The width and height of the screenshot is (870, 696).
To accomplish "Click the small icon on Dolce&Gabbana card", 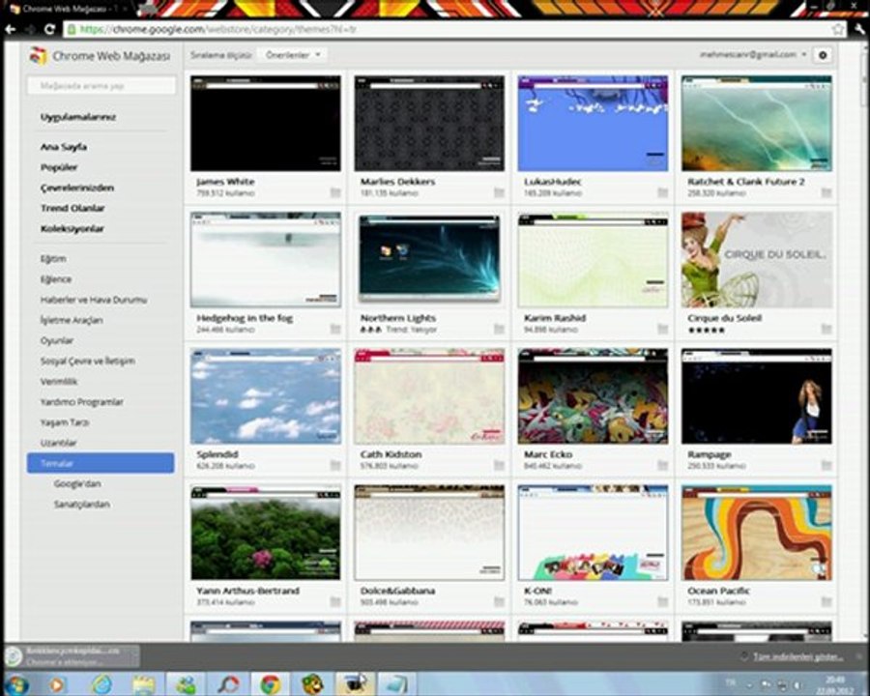I will (499, 601).
